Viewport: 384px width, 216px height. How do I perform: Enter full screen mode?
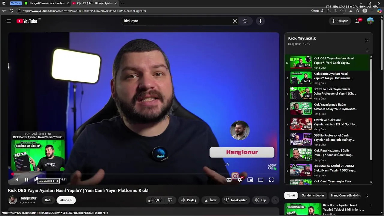271,180
